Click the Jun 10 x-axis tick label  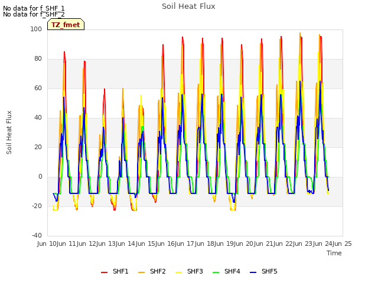click(47, 243)
